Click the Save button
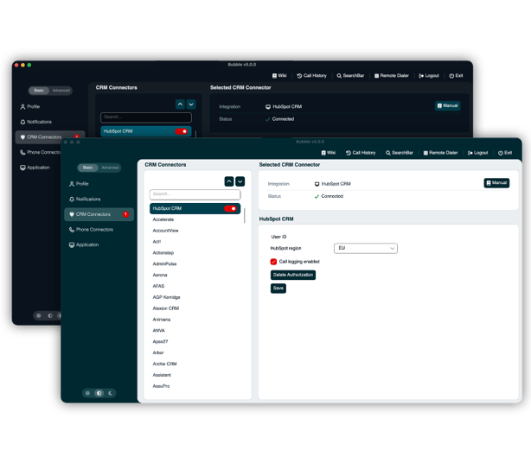This screenshot has height=463, width=531. click(x=278, y=289)
